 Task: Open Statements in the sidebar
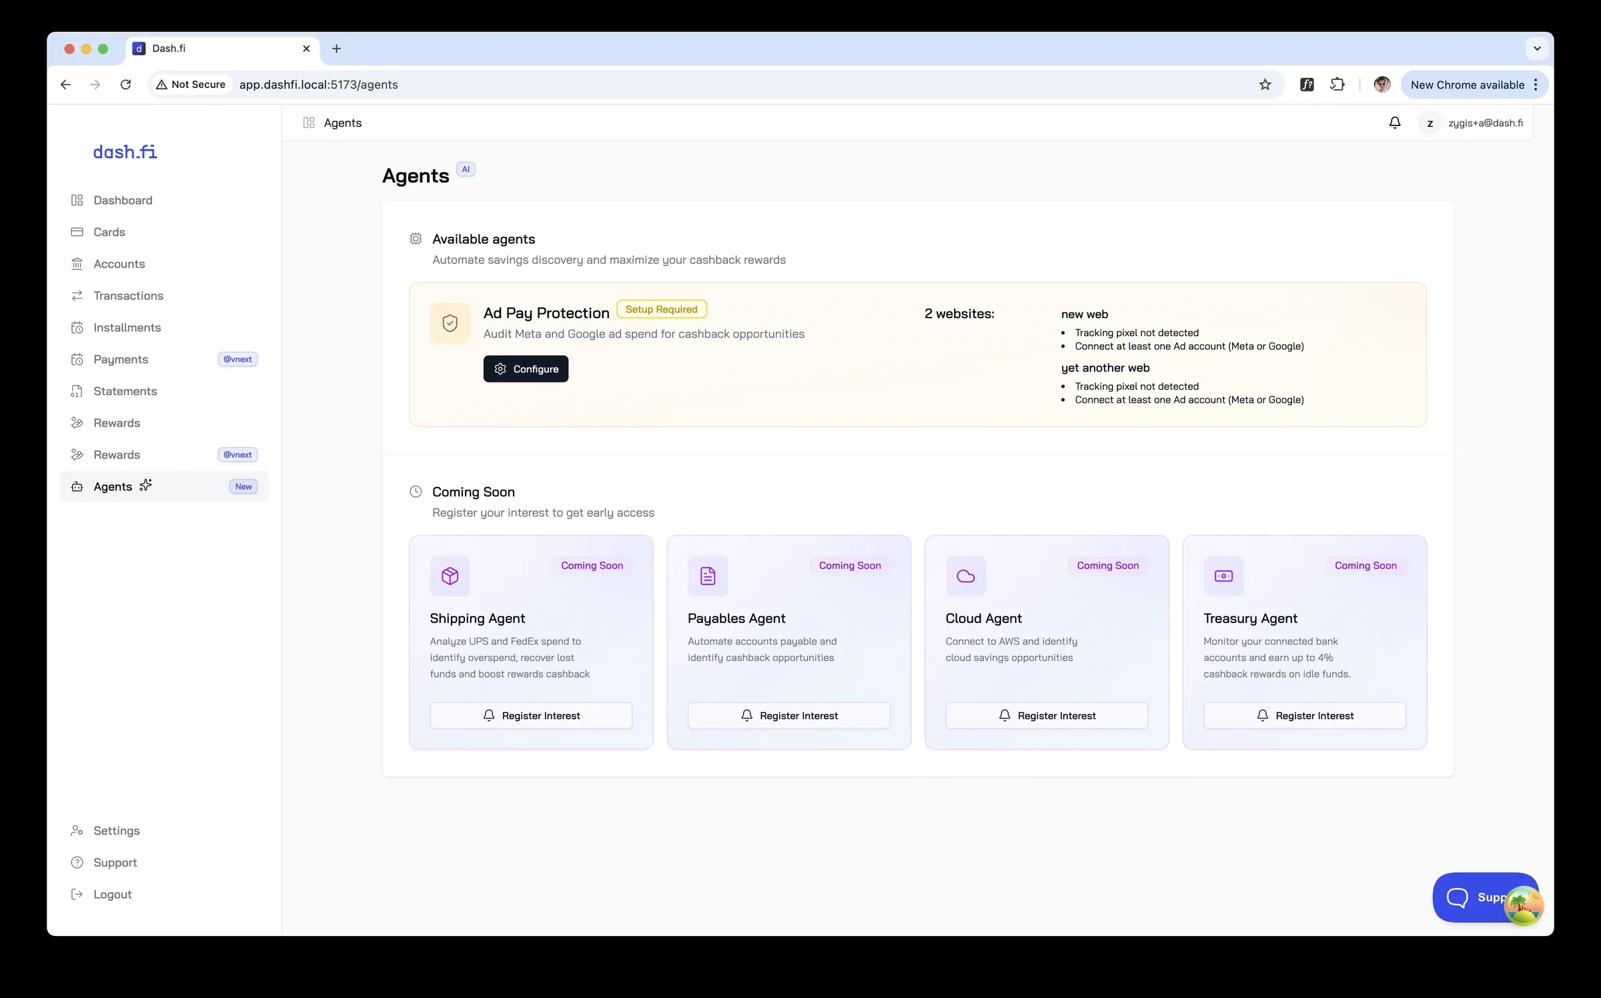point(163,391)
